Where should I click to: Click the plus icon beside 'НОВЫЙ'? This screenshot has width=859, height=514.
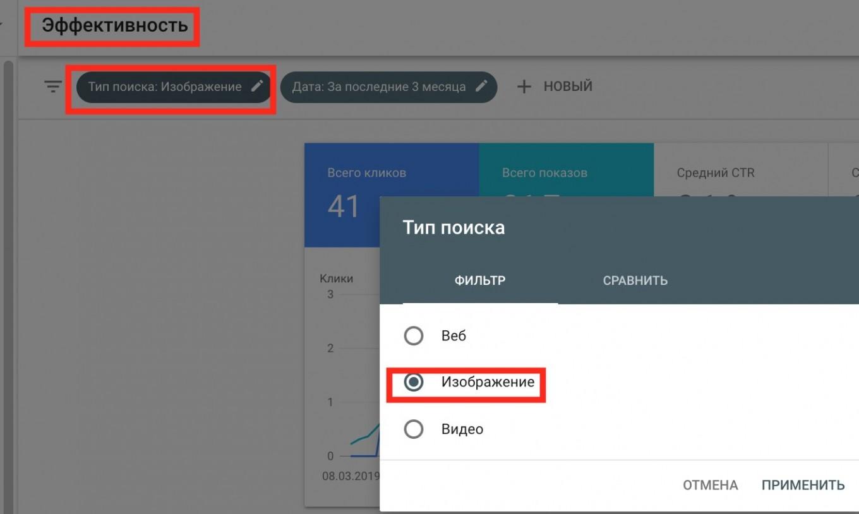(524, 87)
